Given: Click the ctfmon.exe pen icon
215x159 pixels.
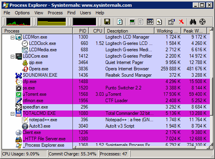Looking at the screenshot, I should [x=19, y=101].
